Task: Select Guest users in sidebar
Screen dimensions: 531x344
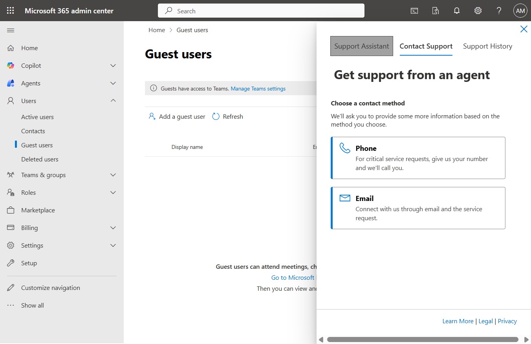Action: pos(37,145)
